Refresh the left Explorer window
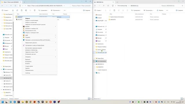Image resolution: width=185 pixels, height=104 pixels. [x=15, y=6]
